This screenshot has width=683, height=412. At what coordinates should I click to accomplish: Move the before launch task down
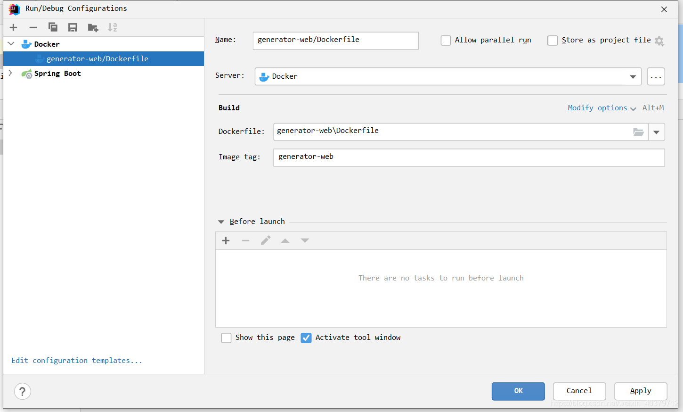(305, 241)
